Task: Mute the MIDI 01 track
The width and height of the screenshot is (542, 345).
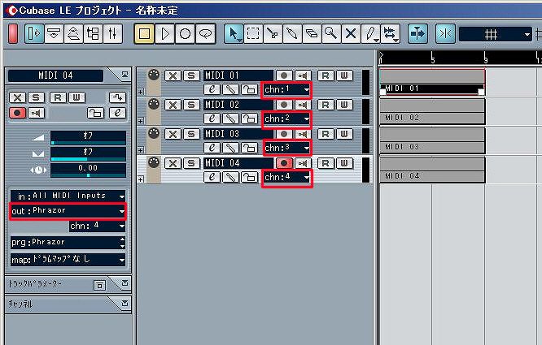Action: [x=173, y=75]
